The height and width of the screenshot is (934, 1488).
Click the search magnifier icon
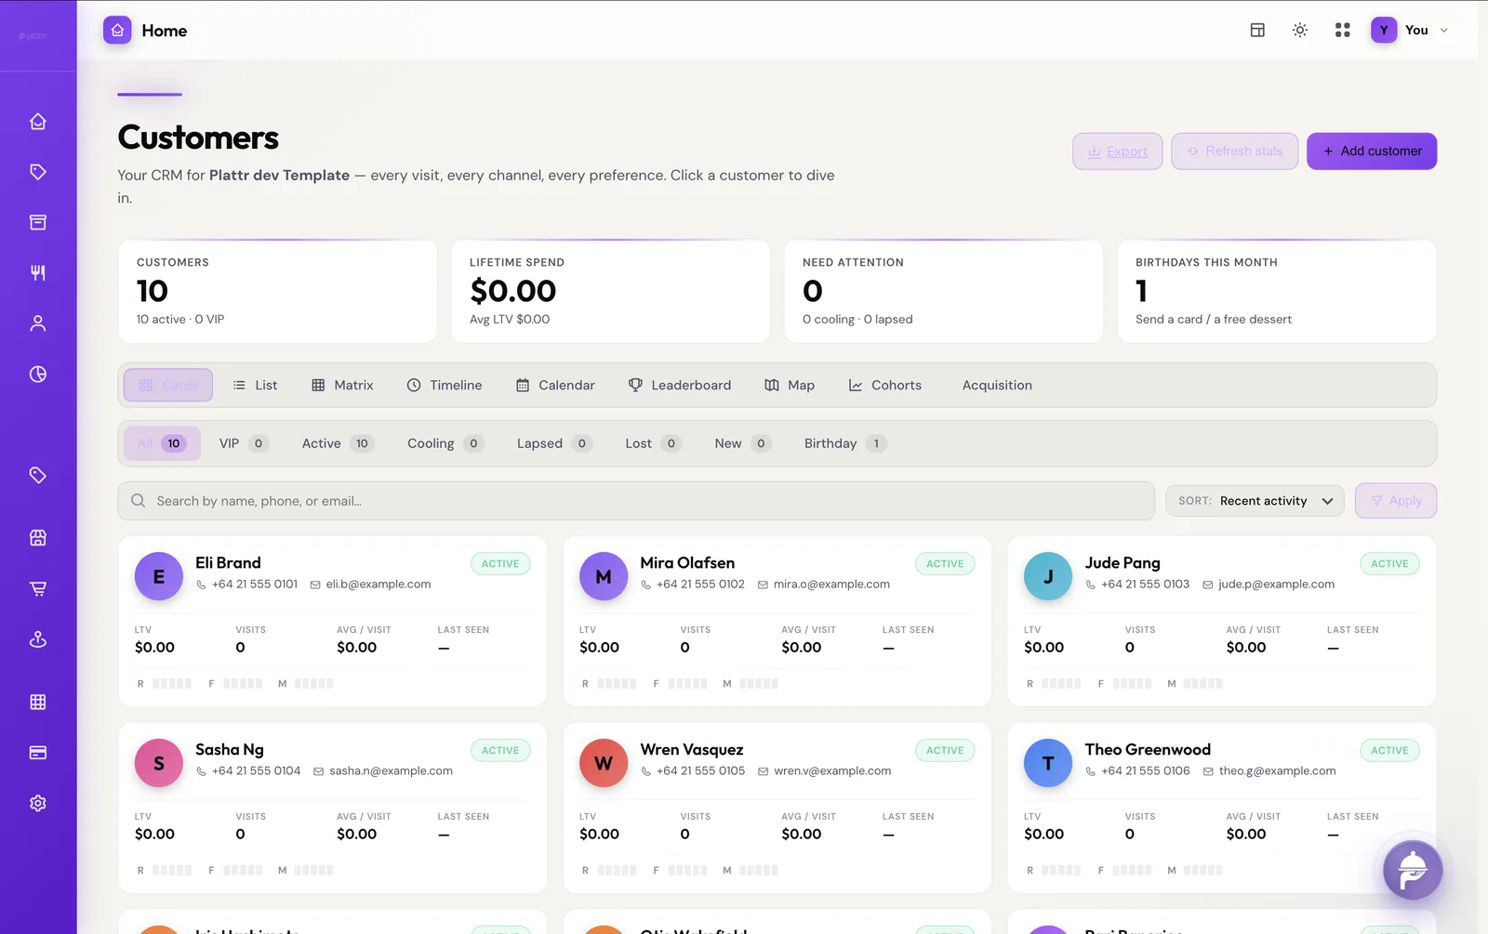[x=138, y=501]
